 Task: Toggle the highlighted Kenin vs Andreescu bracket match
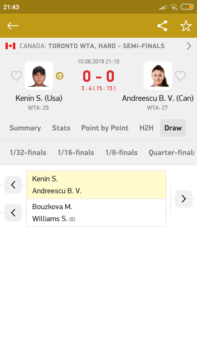tap(96, 185)
